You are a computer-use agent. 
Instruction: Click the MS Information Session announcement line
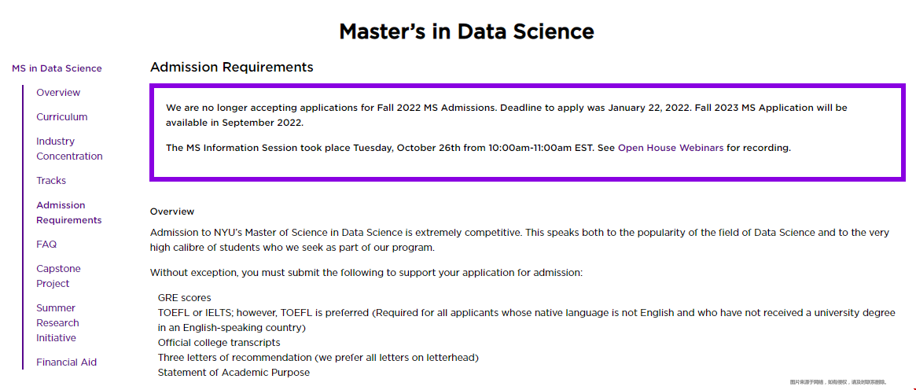479,149
